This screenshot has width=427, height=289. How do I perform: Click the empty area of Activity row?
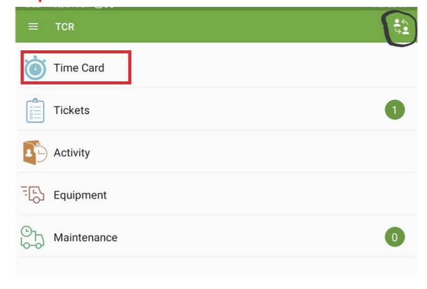[245, 153]
